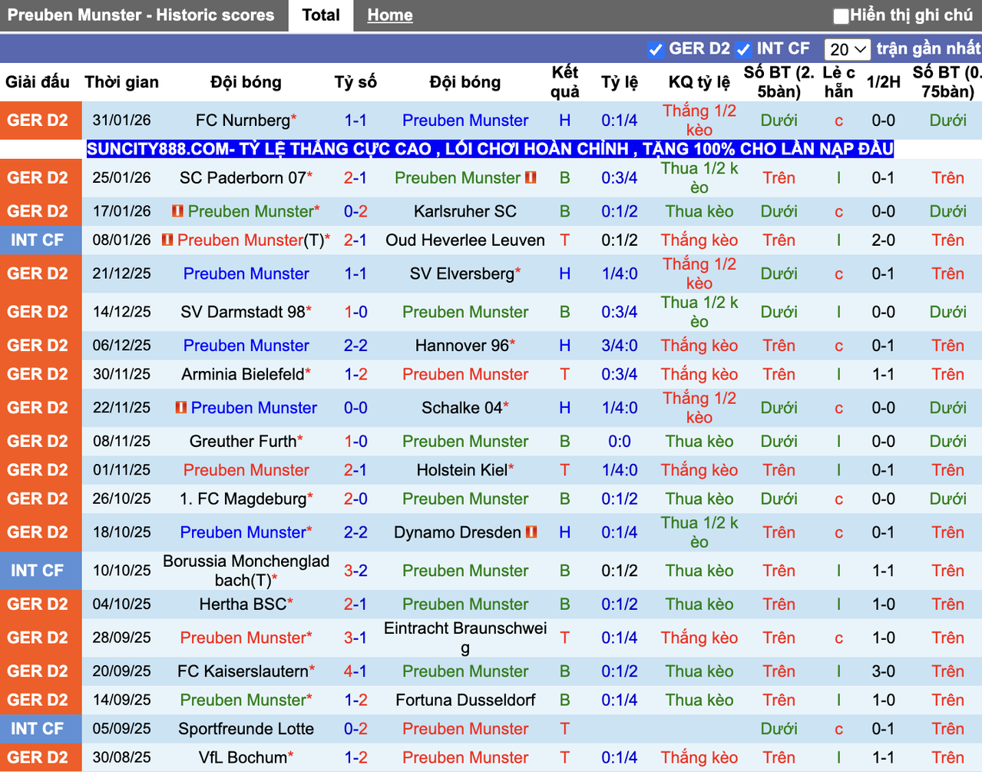Image resolution: width=982 pixels, height=772 pixels.
Task: Click Preuben Munster on the 14/09/25 row
Action: [x=243, y=701]
